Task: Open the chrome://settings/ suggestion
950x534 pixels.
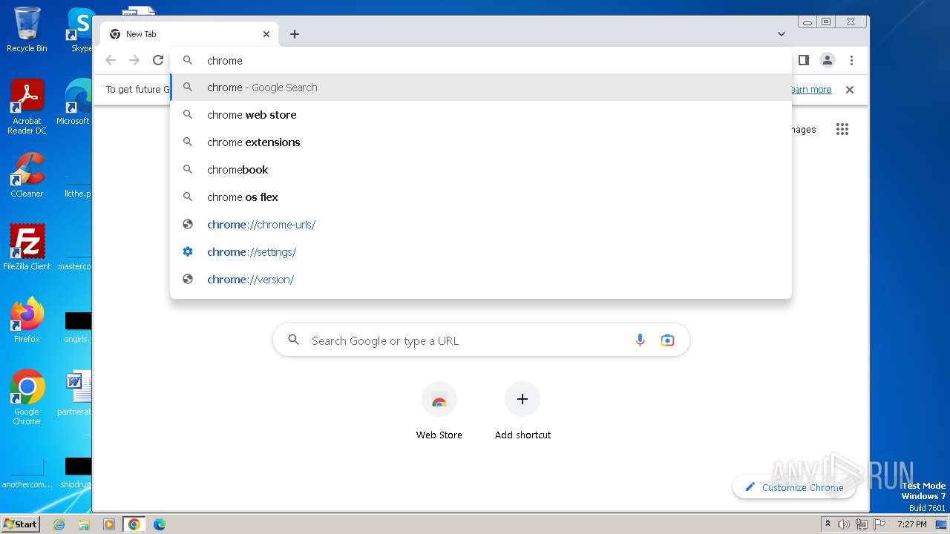Action: point(481,252)
